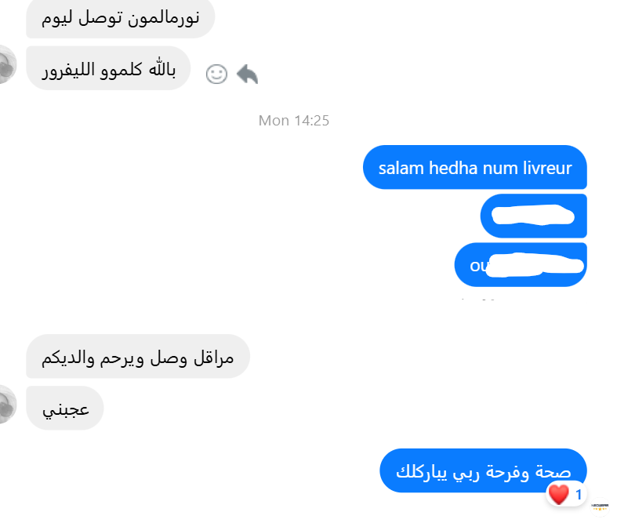617x523 pixels.
Task: Select the short message عجبني
Action: click(65, 408)
